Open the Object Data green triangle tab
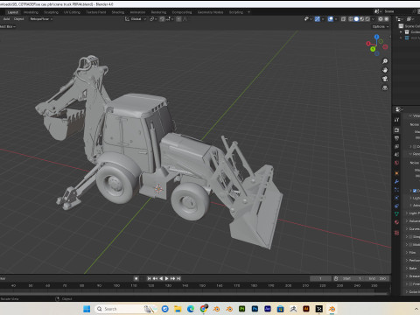Viewport: 420px width, 315px height. click(396, 213)
